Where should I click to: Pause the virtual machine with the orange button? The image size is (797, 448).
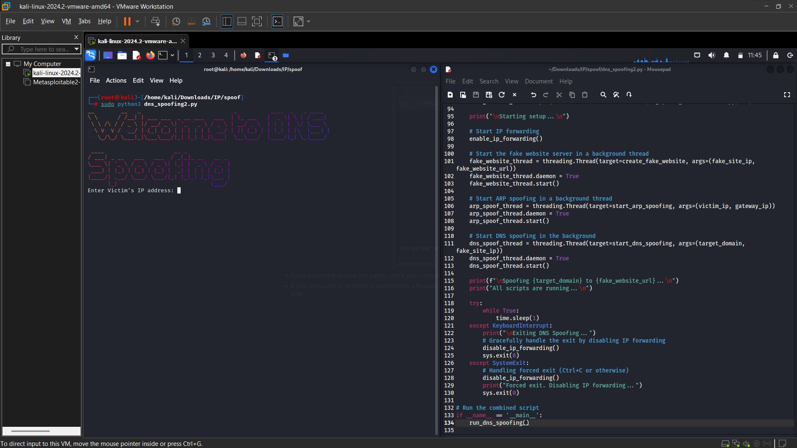127,22
